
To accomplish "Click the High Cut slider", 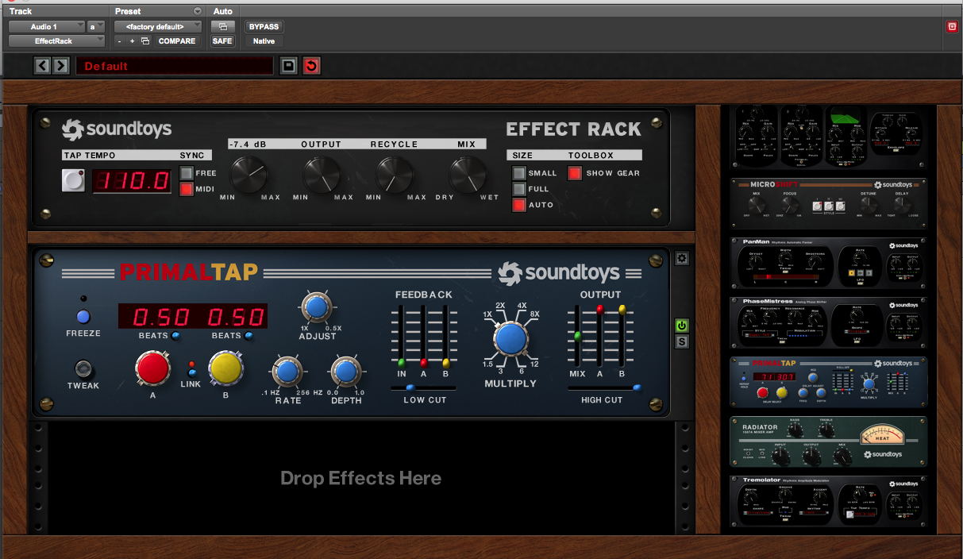I will (x=605, y=388).
